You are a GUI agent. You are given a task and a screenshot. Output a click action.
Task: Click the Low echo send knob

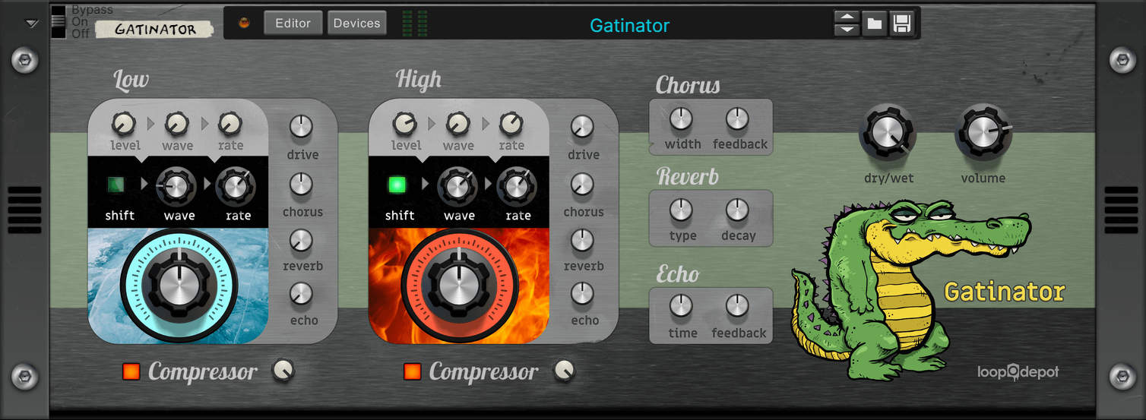(x=302, y=293)
